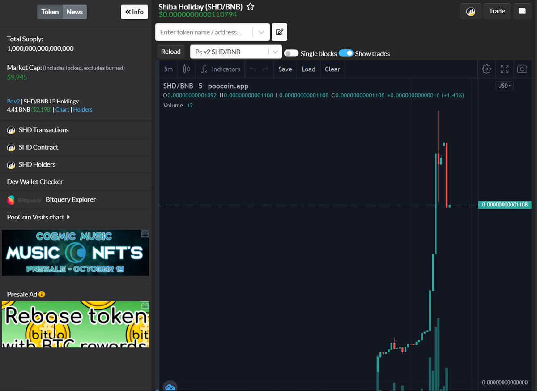This screenshot has width=537, height=391.
Task: Open Bitquery Explorer link
Action: (71, 200)
